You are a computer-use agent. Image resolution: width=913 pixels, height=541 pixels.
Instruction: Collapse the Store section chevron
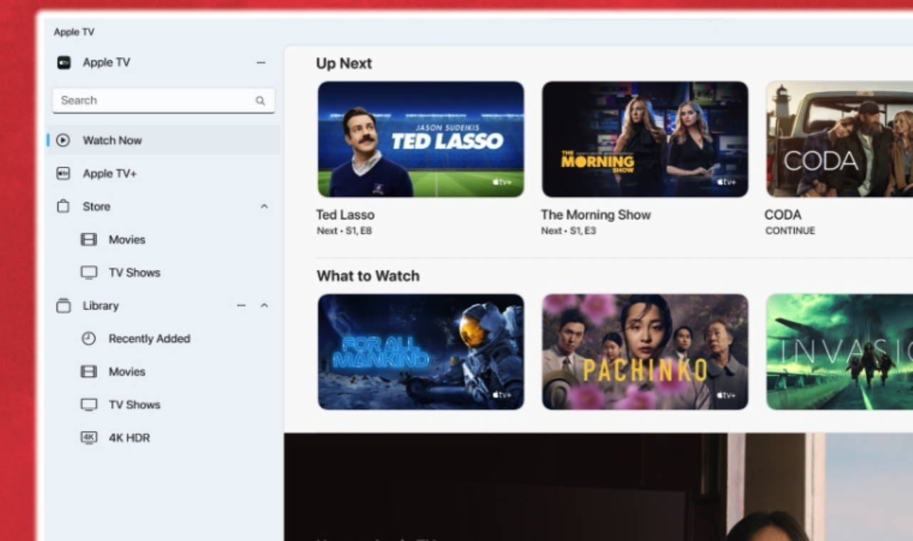click(264, 206)
